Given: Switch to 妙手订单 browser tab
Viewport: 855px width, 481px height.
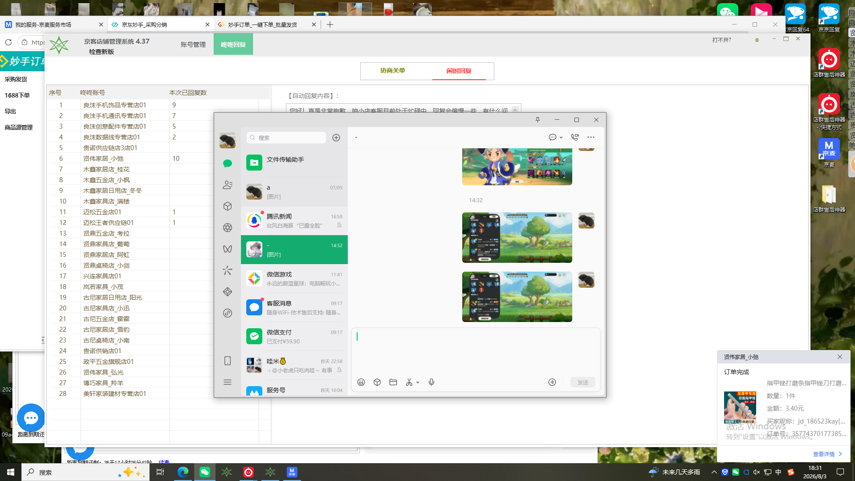Looking at the screenshot, I should click(x=266, y=24).
